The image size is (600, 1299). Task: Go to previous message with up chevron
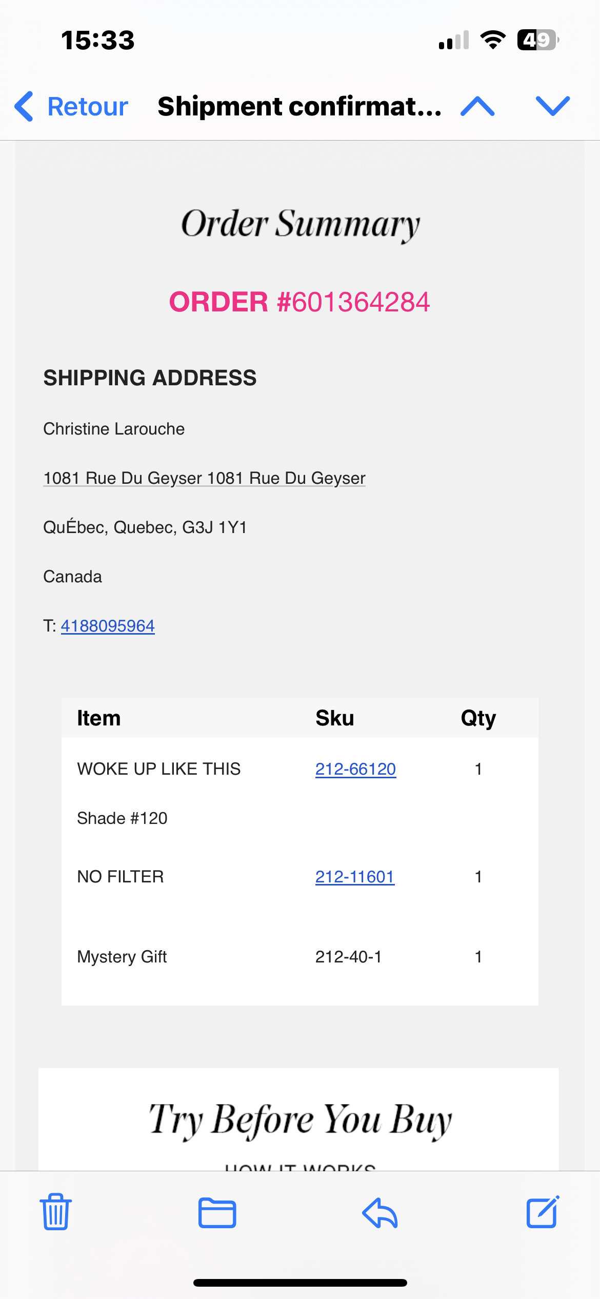477,106
